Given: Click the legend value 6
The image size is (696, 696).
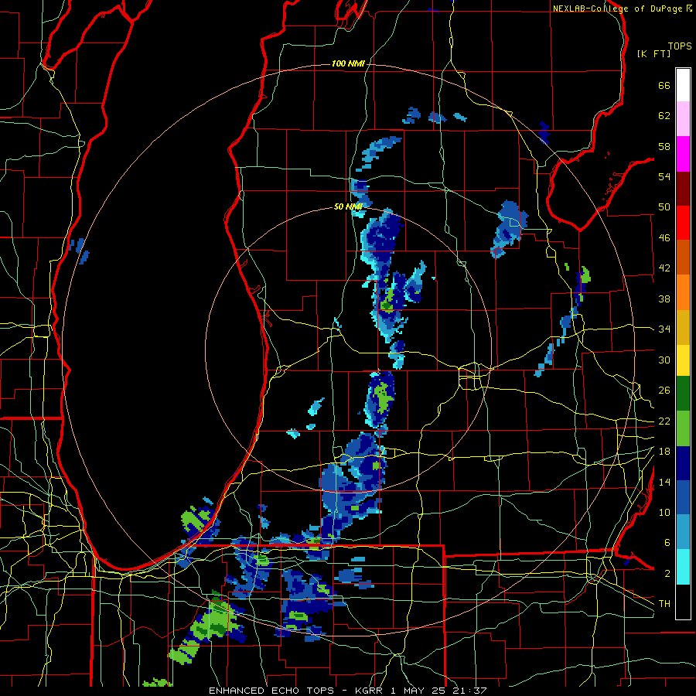Looking at the screenshot, I should 667,542.
